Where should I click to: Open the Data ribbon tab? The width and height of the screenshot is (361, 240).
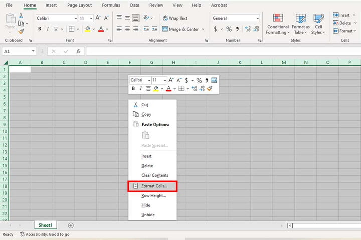tap(135, 5)
